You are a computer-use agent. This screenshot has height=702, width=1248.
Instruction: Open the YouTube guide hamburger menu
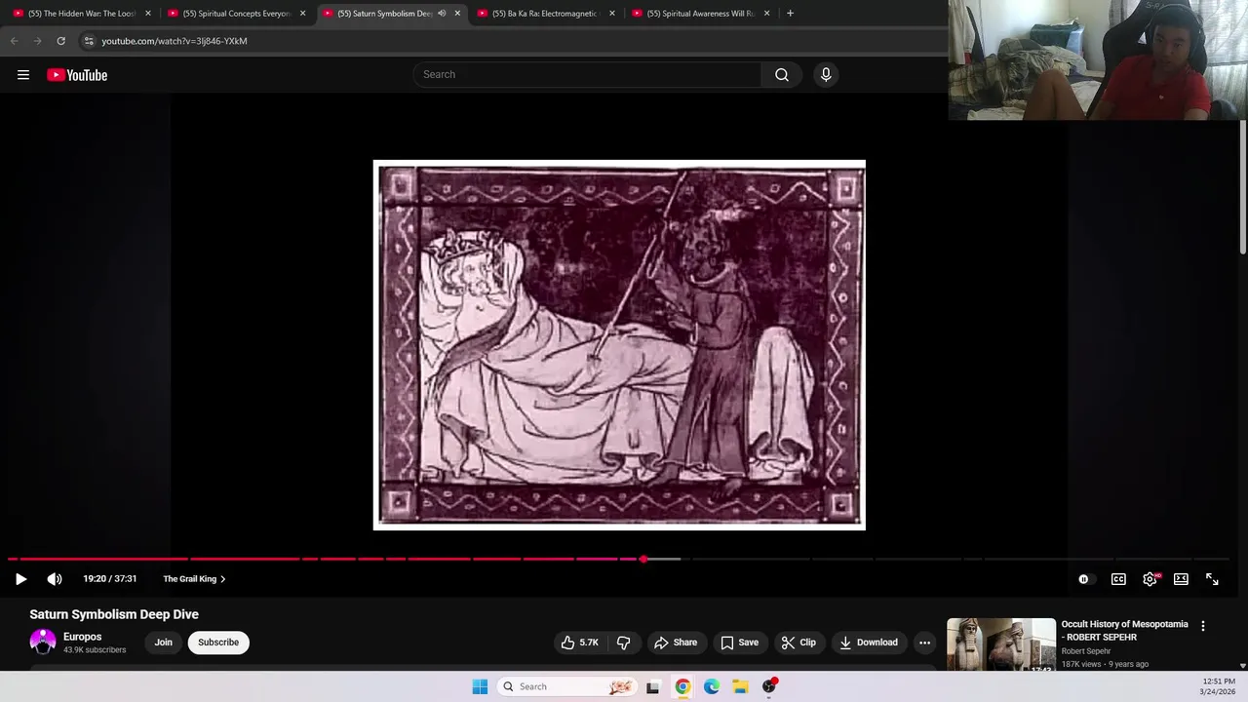pos(23,75)
